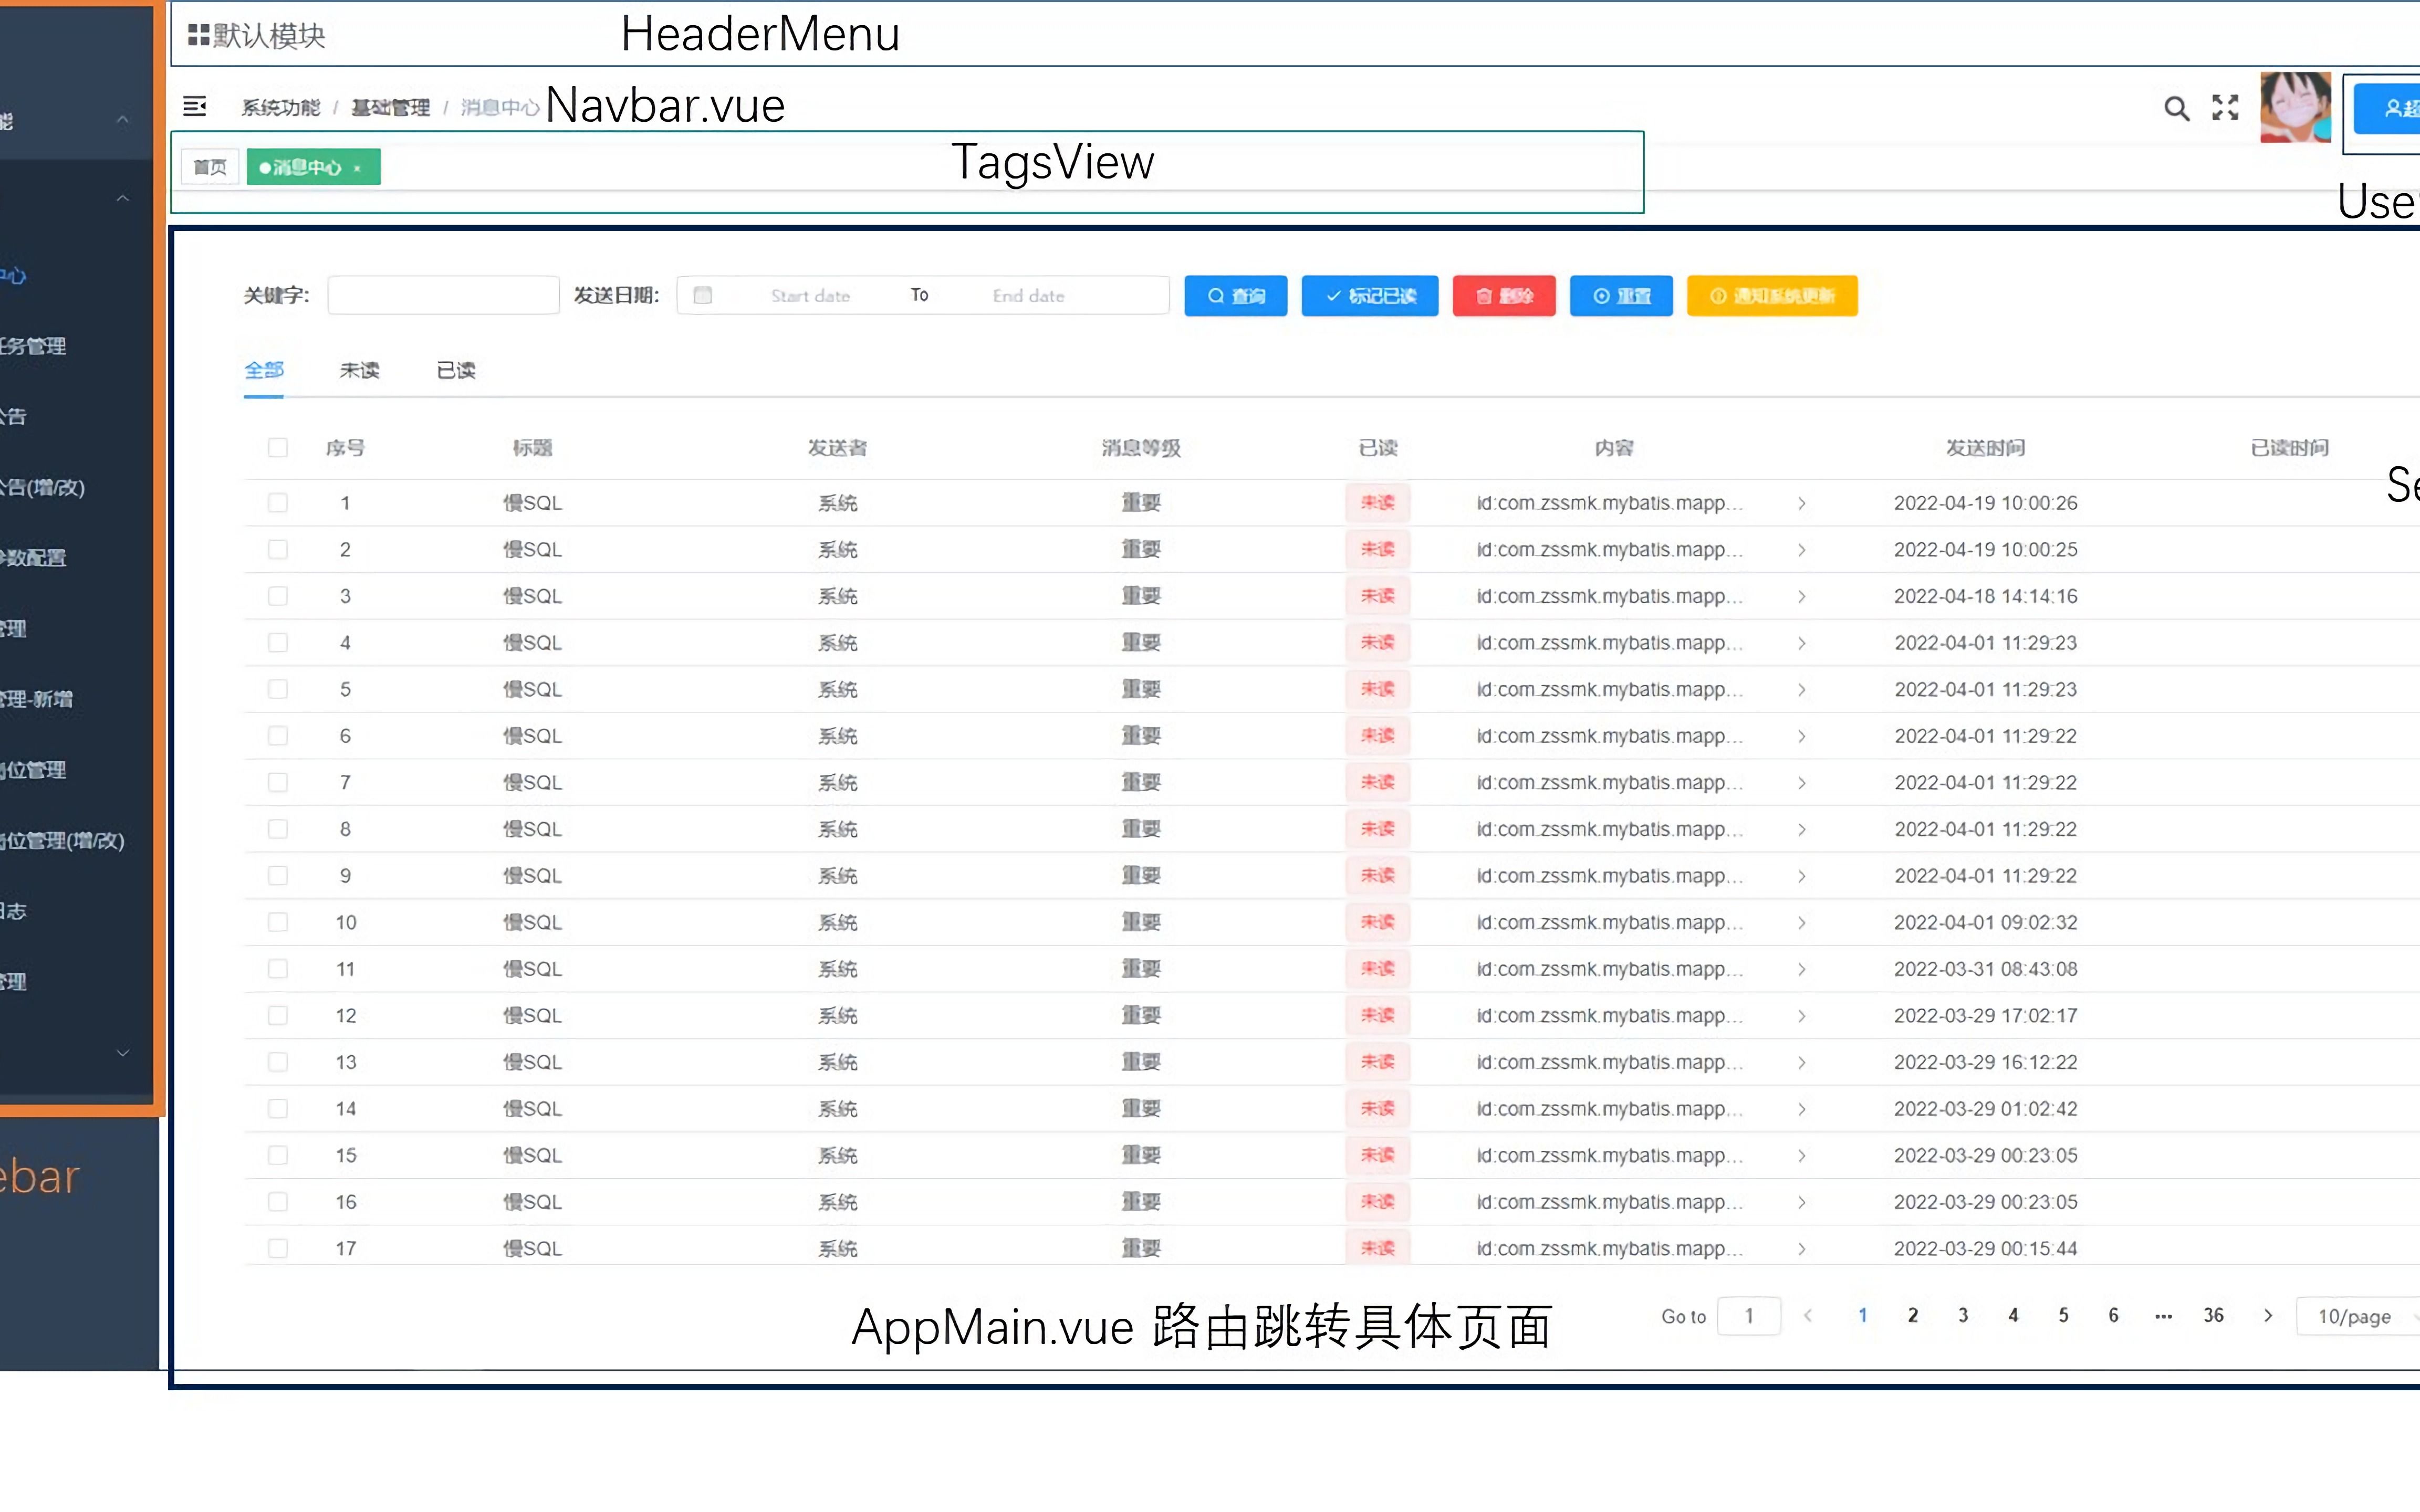The image size is (2420, 1512).
Task: Click the calendar icon in date range
Action: click(703, 295)
